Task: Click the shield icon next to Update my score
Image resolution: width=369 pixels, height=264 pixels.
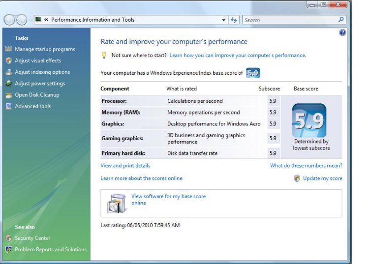Action: tap(297, 178)
